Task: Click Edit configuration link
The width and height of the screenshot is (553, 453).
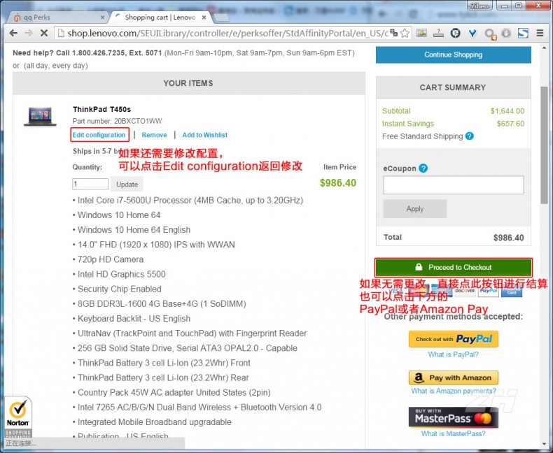Action: coord(99,135)
